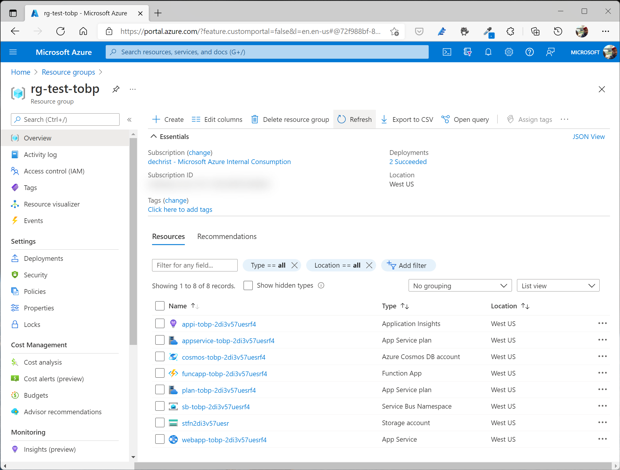
Task: Open the notifications bell
Action: point(488,52)
